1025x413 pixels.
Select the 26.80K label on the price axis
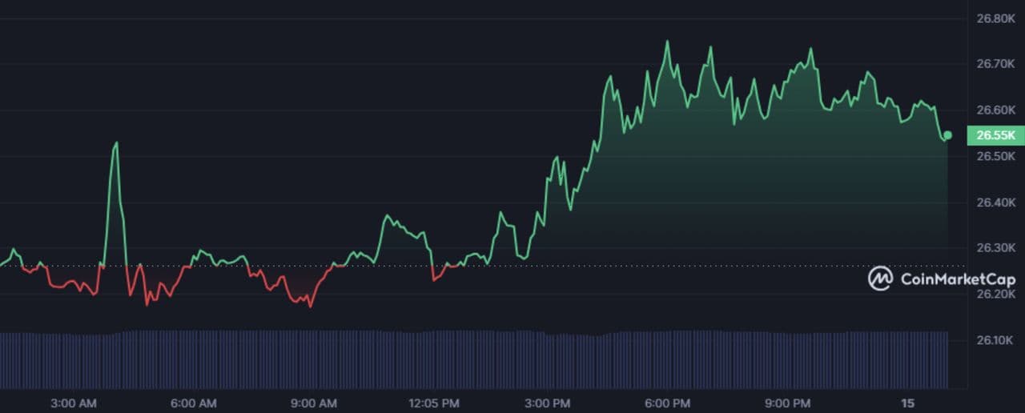995,18
